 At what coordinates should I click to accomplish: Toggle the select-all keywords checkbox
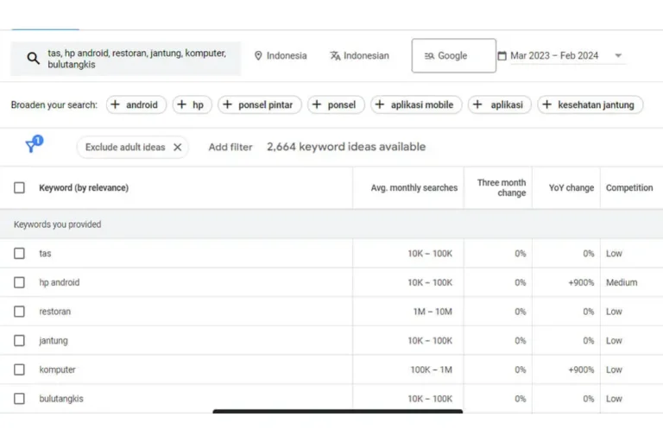[x=19, y=187]
